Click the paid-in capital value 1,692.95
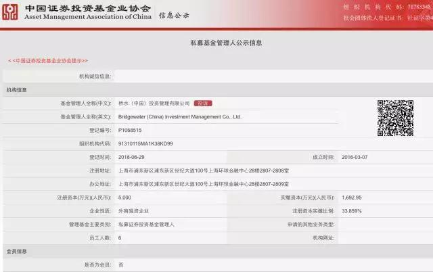This screenshot has height=272, width=433. pyautogui.click(x=352, y=198)
